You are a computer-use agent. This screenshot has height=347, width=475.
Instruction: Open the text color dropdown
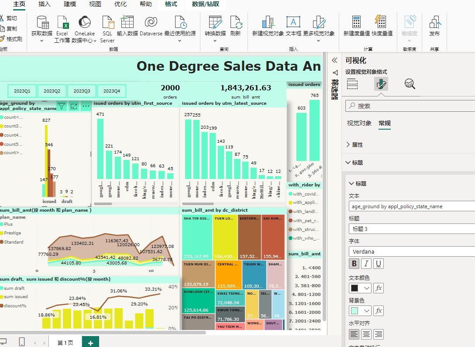coord(361,288)
